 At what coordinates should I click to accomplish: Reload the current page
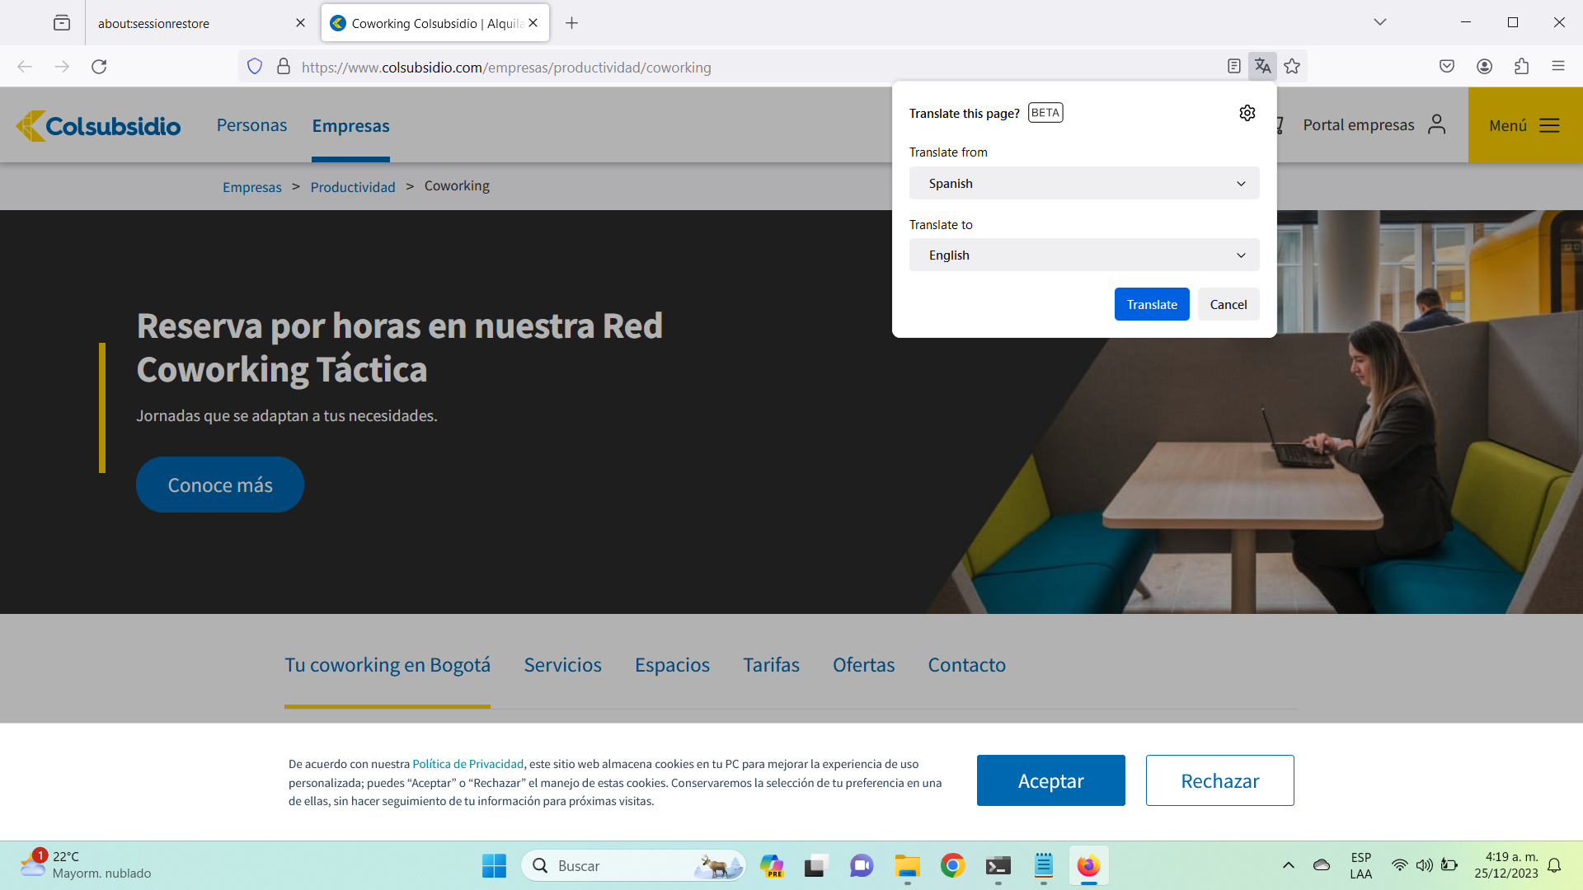[99, 67]
